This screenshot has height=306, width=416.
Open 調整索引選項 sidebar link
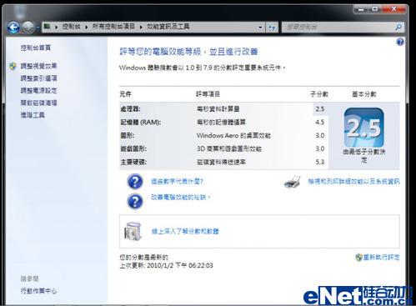tap(38, 78)
